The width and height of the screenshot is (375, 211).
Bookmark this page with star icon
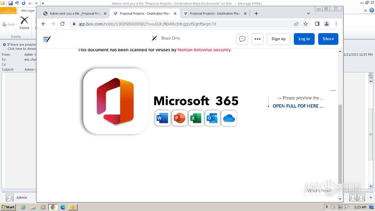coord(306,24)
